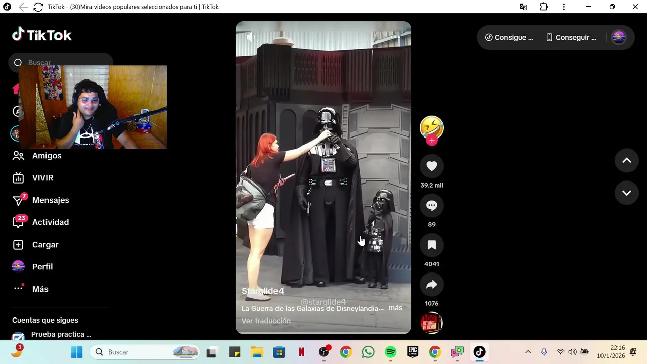Open File Explorer from the taskbar
Screen dimensions: 647x364
[257, 352]
